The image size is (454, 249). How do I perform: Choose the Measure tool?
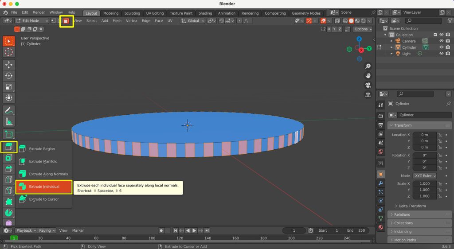(9, 122)
